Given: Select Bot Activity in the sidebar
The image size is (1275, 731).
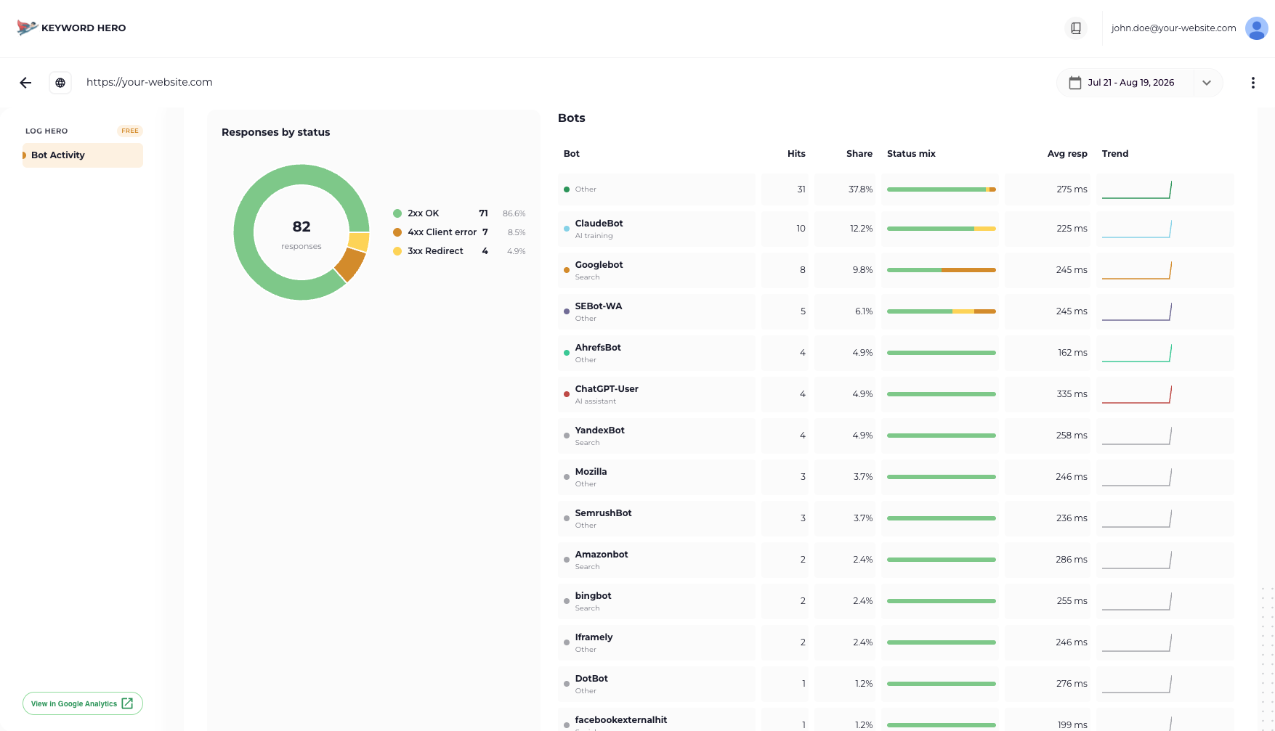Looking at the screenshot, I should coord(83,155).
